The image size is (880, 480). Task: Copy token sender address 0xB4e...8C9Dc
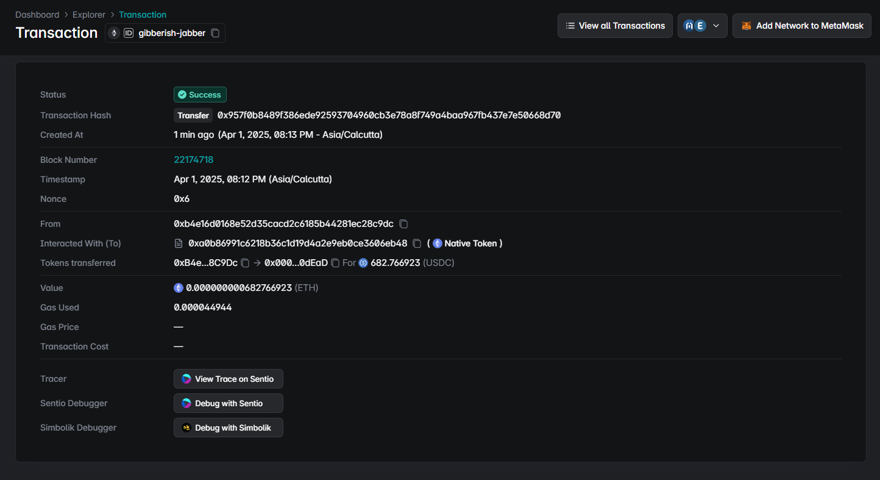(245, 263)
